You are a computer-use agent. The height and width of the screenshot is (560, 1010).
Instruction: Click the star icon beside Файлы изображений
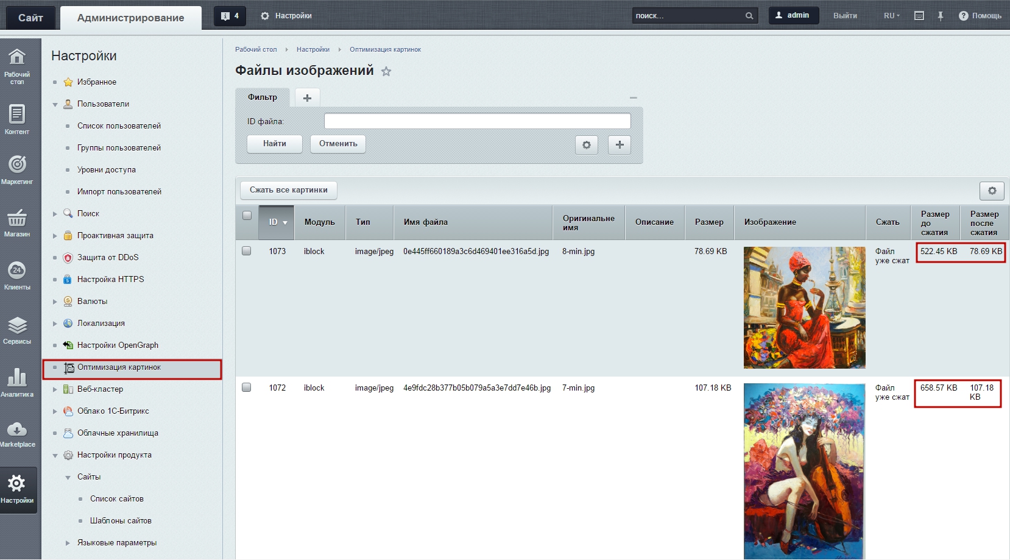[386, 71]
